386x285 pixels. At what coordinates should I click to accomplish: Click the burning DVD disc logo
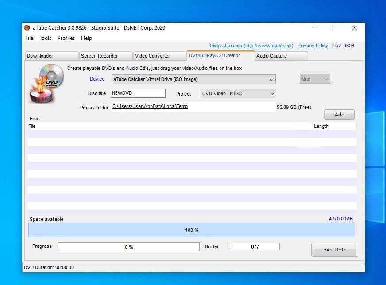pyautogui.click(x=46, y=83)
